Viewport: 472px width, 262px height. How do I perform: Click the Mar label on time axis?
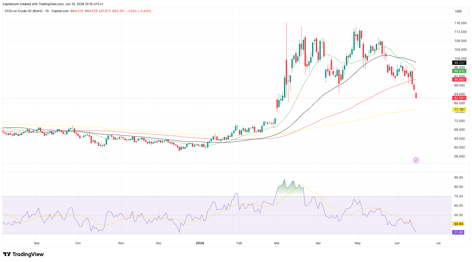(277, 243)
